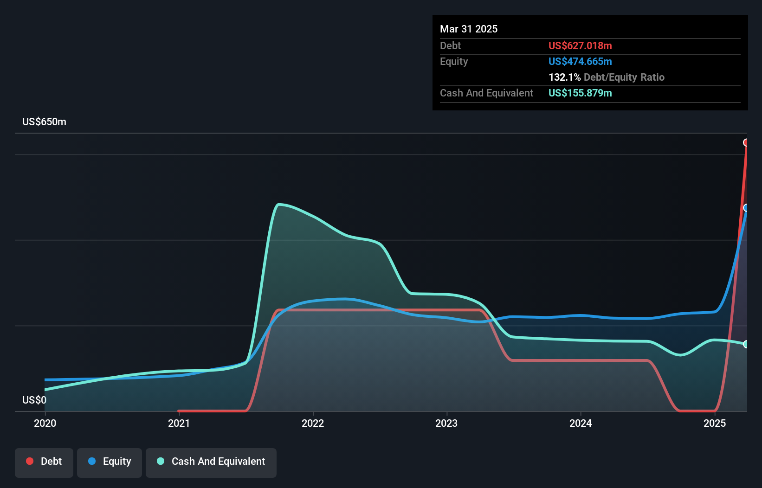Screen dimensions: 762x488
Task: Click the US$627.018m debt value
Action: pyautogui.click(x=580, y=45)
